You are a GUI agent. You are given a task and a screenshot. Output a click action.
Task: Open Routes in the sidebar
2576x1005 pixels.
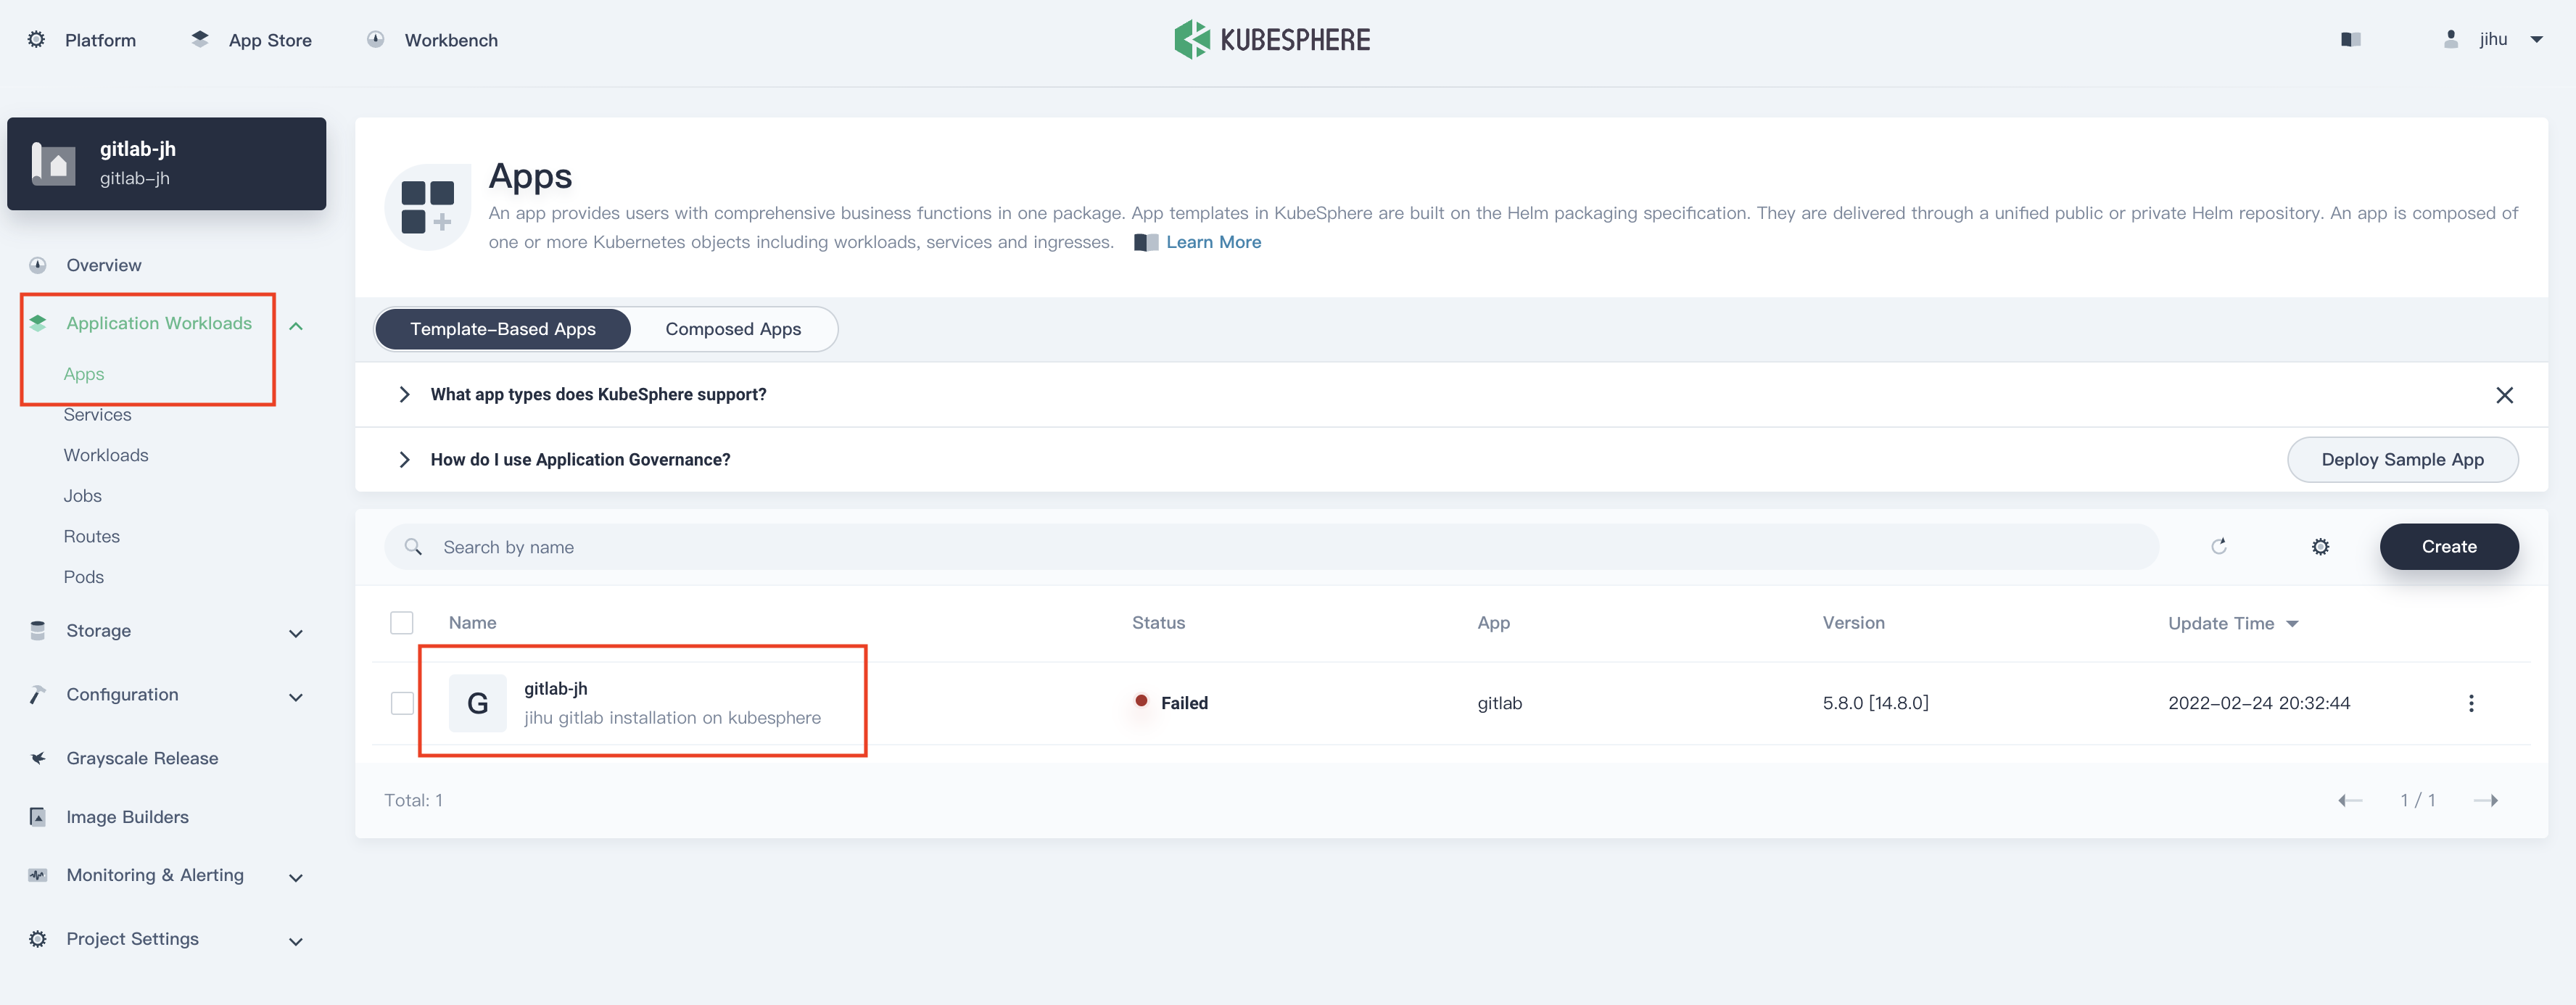click(x=92, y=536)
